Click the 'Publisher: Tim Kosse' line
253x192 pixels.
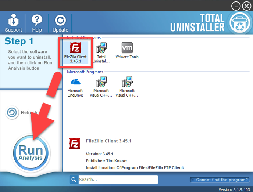[x=106, y=161]
